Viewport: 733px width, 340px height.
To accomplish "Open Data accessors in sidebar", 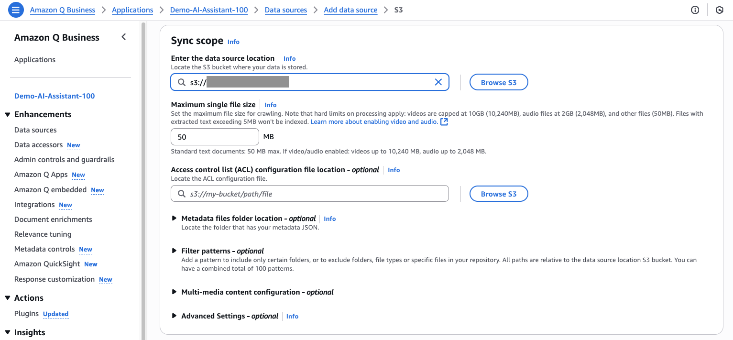I will click(38, 145).
